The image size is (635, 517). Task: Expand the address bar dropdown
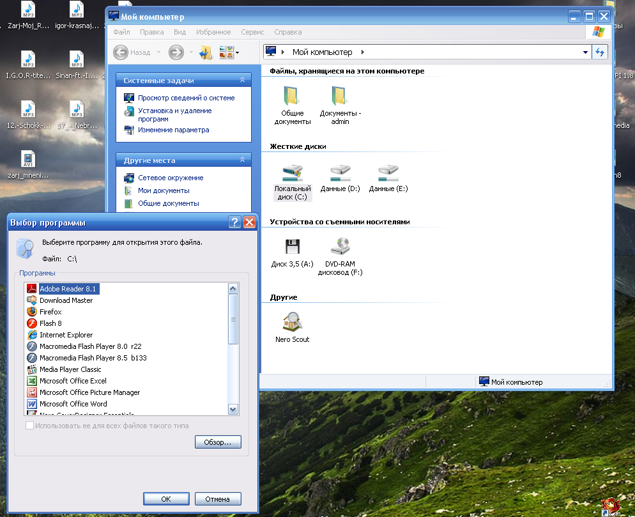pos(586,52)
